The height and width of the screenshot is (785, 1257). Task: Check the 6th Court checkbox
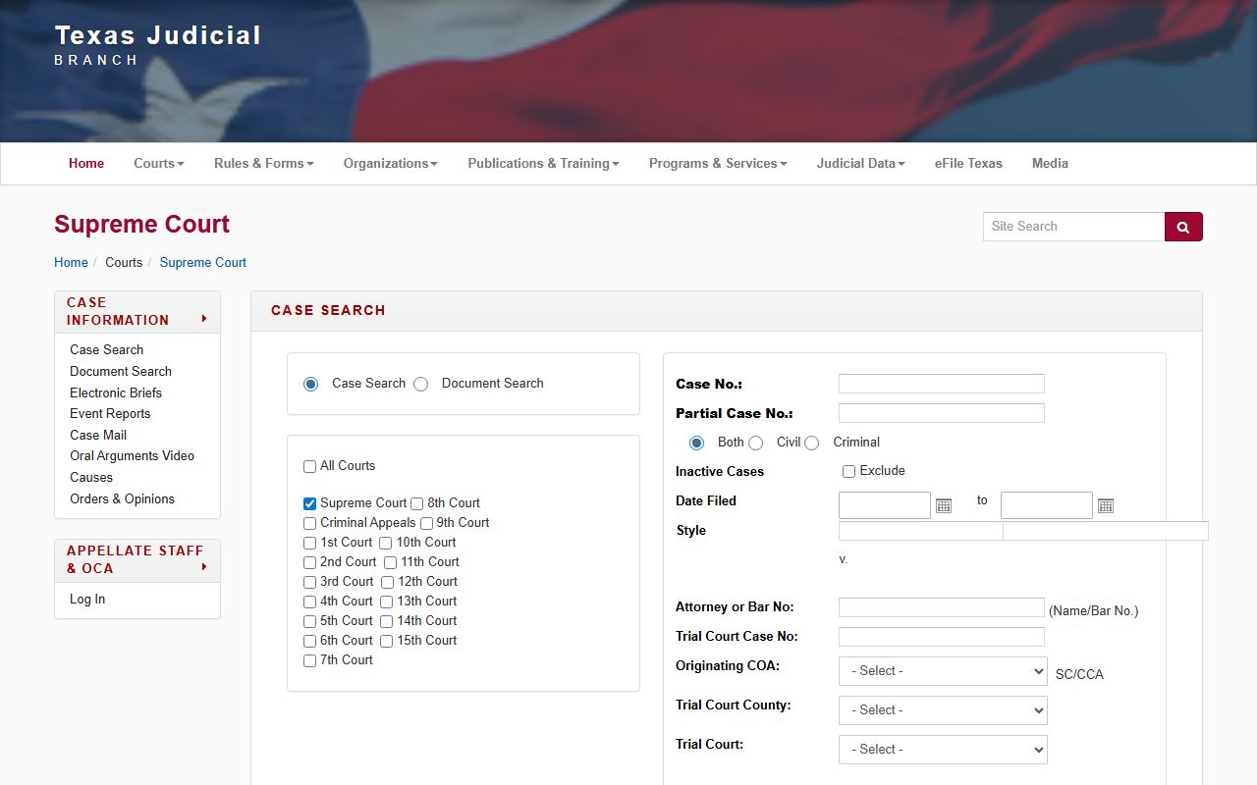310,641
